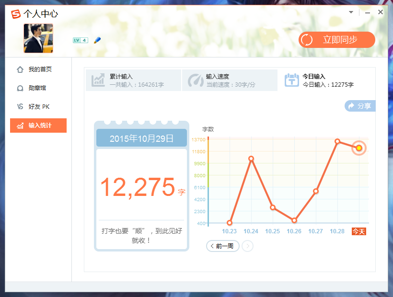This screenshot has height=297, width=393.
Task: Click the 10.23 date label
Action: (230, 231)
